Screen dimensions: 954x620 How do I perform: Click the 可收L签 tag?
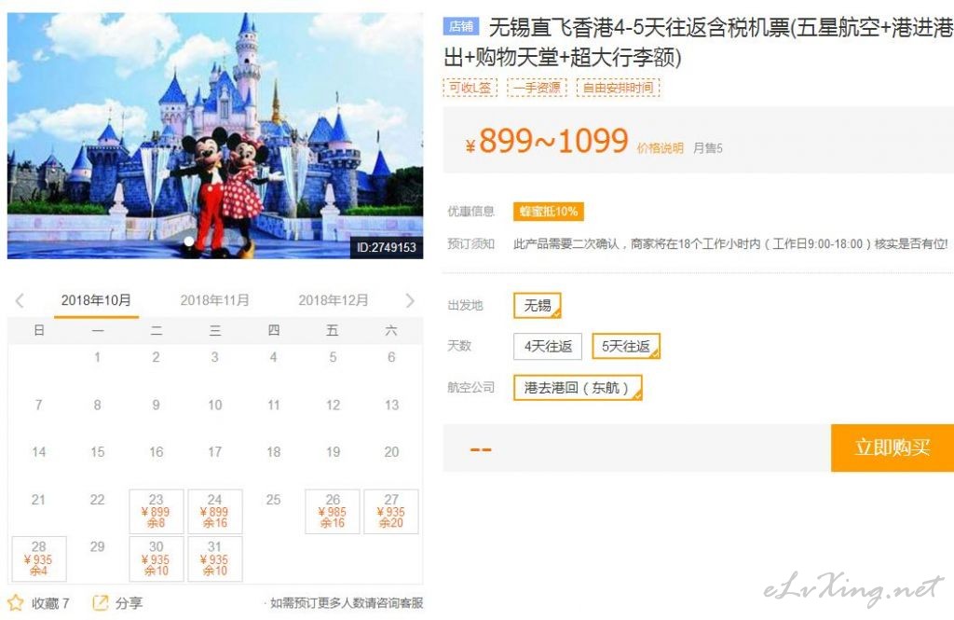(470, 88)
